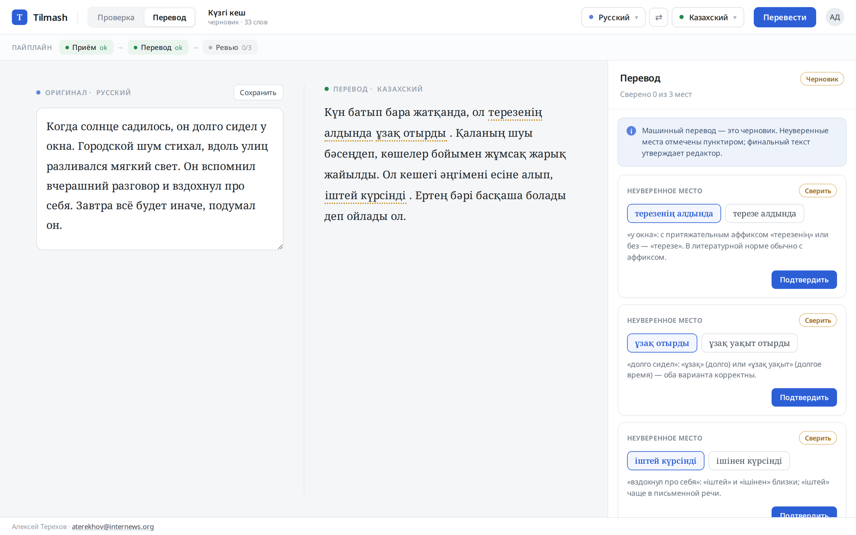Select the «ұзақ уақыт отырды» option
This screenshot has width=856, height=535.
pyautogui.click(x=749, y=343)
